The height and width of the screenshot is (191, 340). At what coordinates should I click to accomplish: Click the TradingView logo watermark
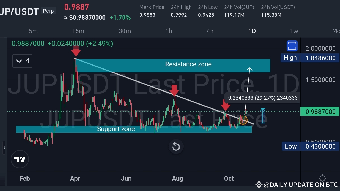coord(20,159)
